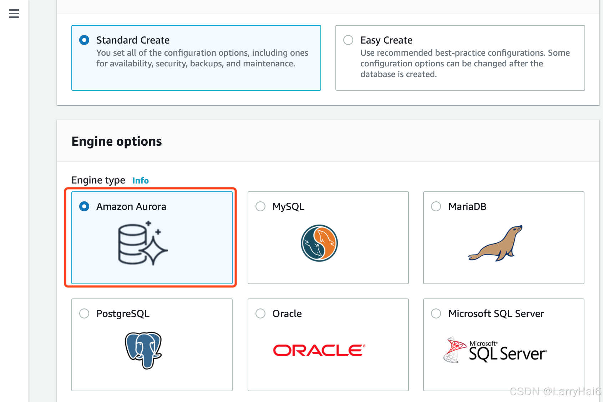Open the Info link beside Engine type
This screenshot has height=402, width=603.
(x=141, y=180)
